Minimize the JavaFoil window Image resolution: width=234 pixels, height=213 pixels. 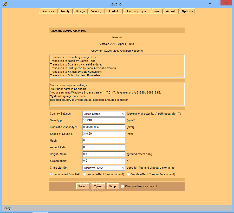tap(210, 3)
